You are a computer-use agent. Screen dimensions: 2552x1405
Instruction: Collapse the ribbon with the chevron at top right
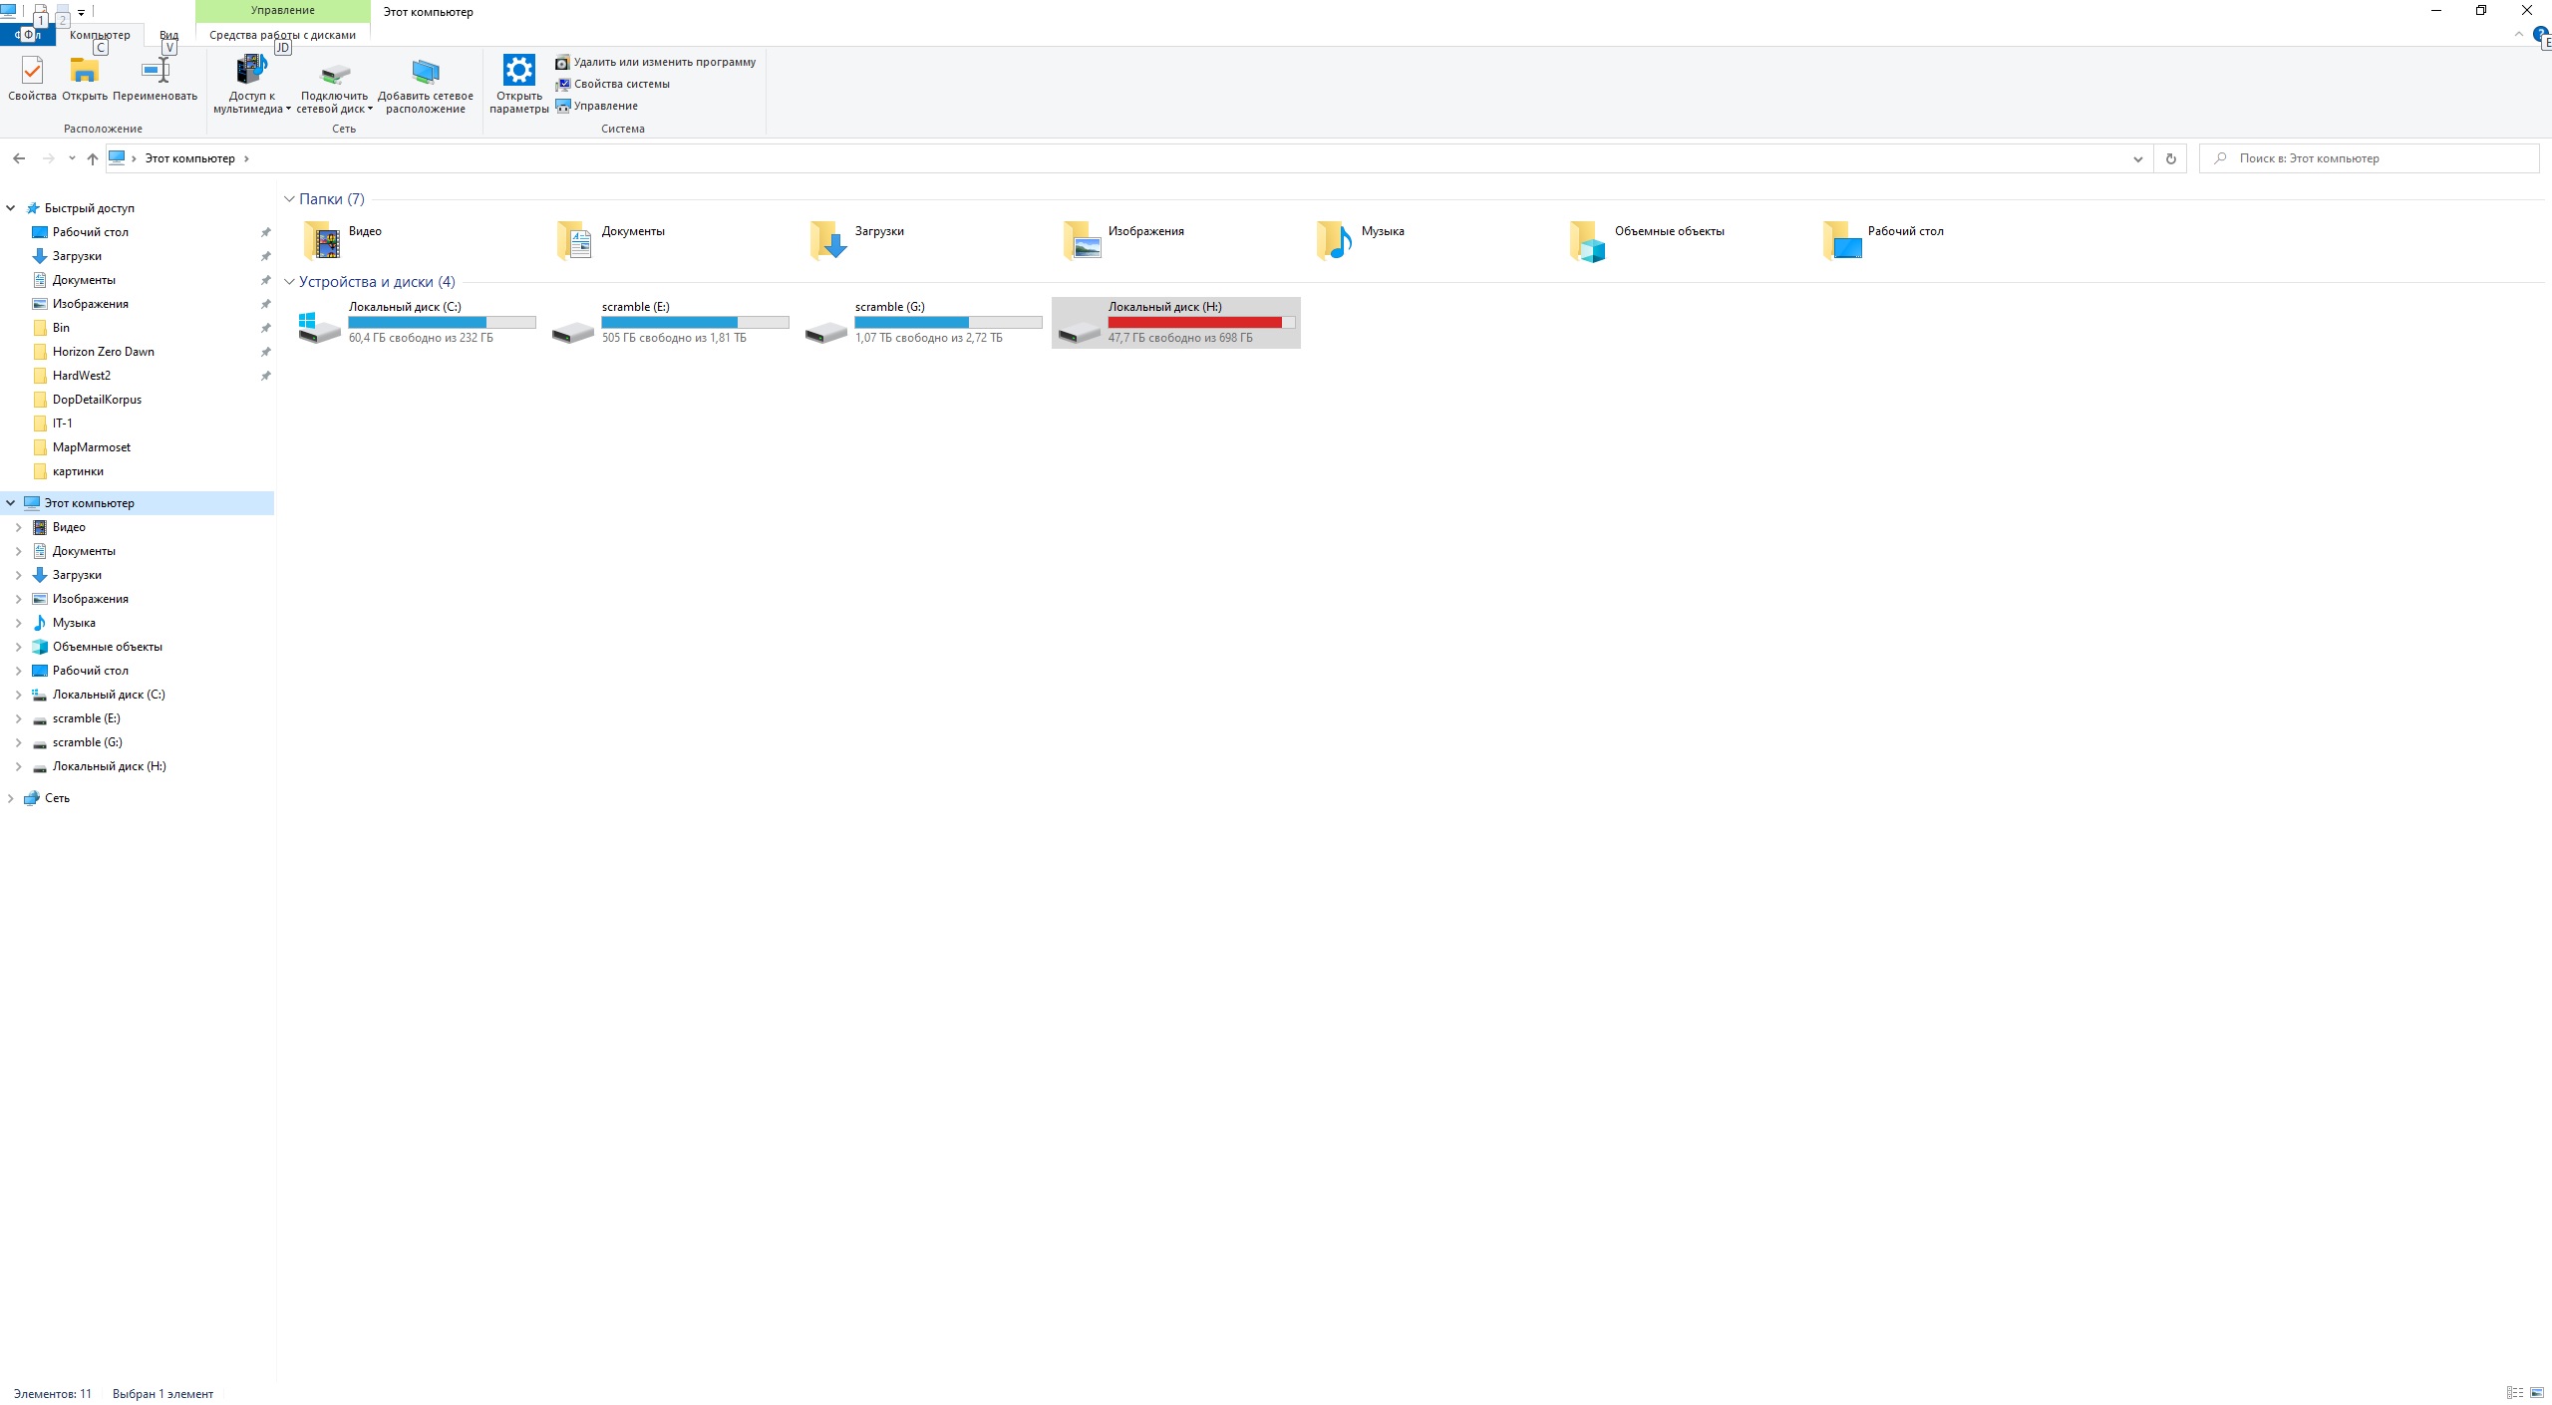coord(2519,33)
